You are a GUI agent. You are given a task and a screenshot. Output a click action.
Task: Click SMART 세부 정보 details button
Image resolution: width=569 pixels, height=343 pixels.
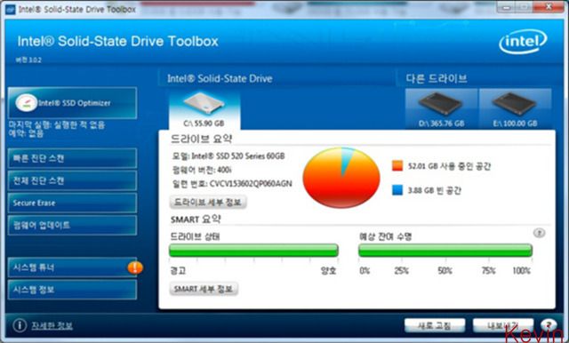tap(204, 289)
